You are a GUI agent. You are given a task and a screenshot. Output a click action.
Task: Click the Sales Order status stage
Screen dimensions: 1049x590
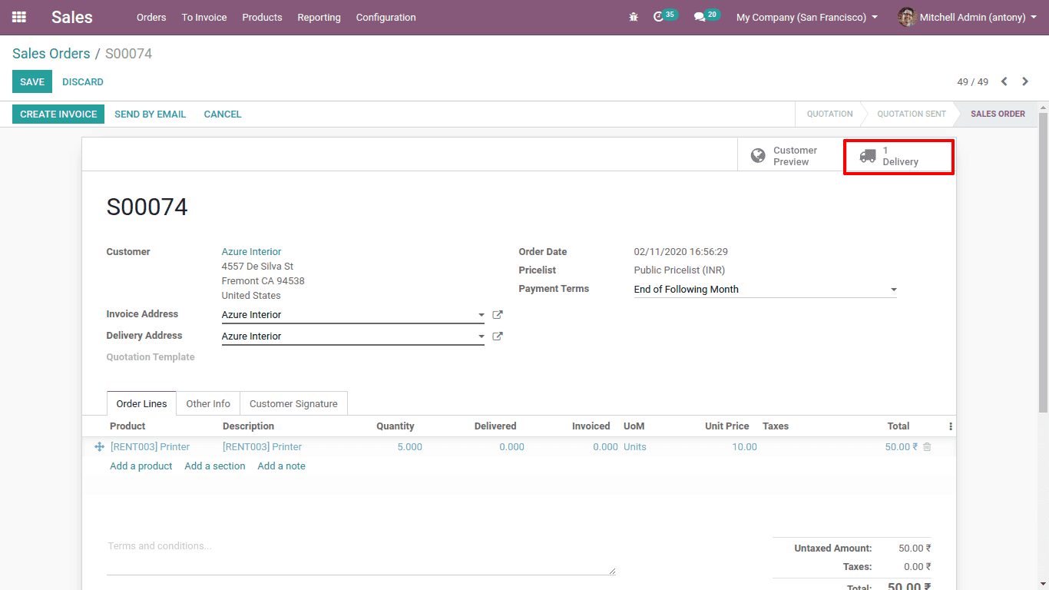[998, 114]
